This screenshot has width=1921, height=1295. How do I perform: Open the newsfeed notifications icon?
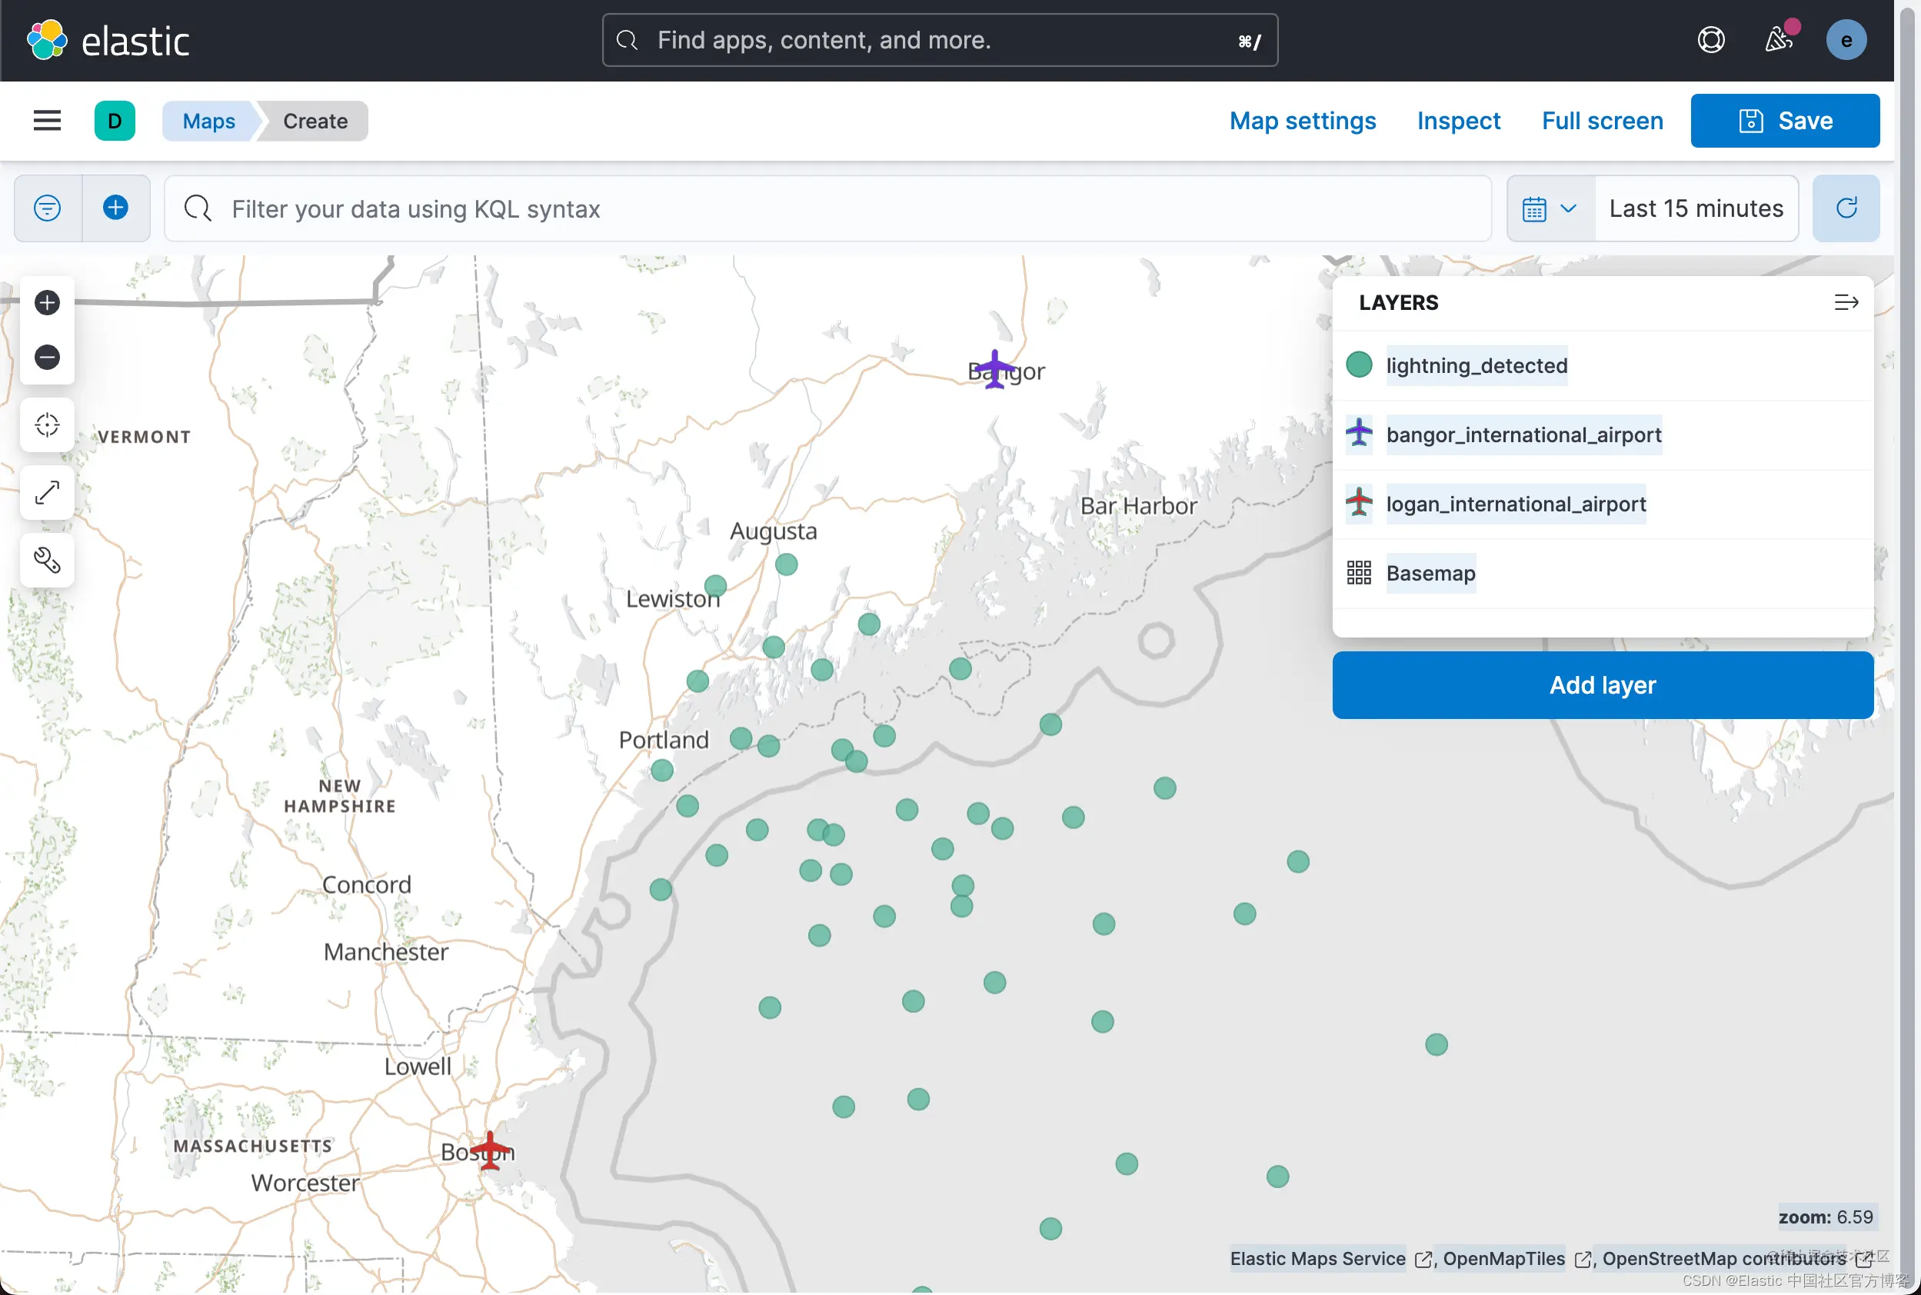tap(1777, 40)
